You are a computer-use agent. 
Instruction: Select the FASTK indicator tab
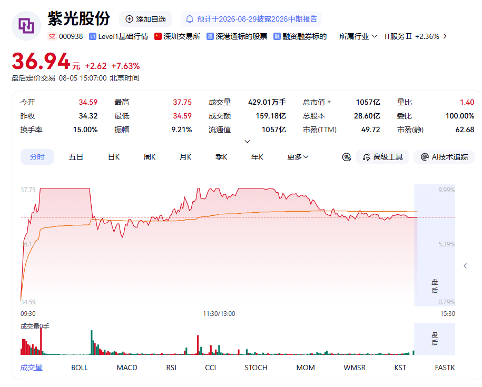[x=445, y=368]
